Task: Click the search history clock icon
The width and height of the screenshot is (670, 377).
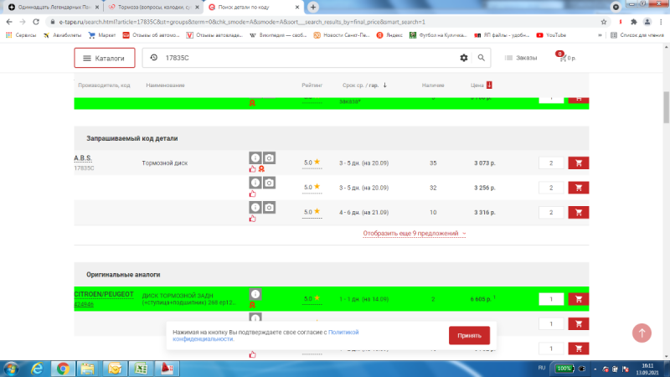Action: click(153, 58)
